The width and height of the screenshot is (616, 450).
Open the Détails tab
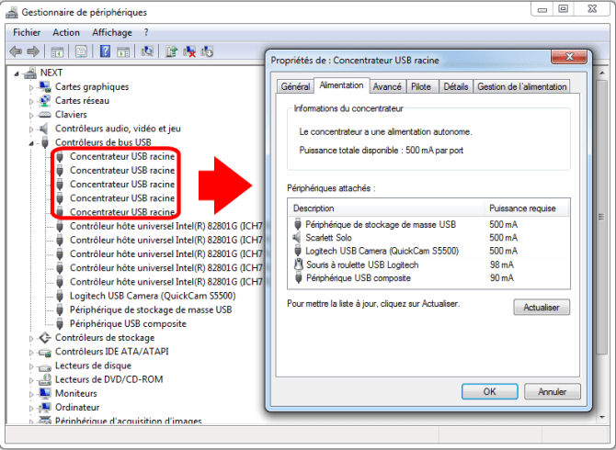tap(456, 86)
